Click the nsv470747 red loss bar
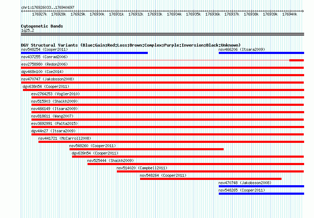The image size is (314, 218). pos(162,83)
